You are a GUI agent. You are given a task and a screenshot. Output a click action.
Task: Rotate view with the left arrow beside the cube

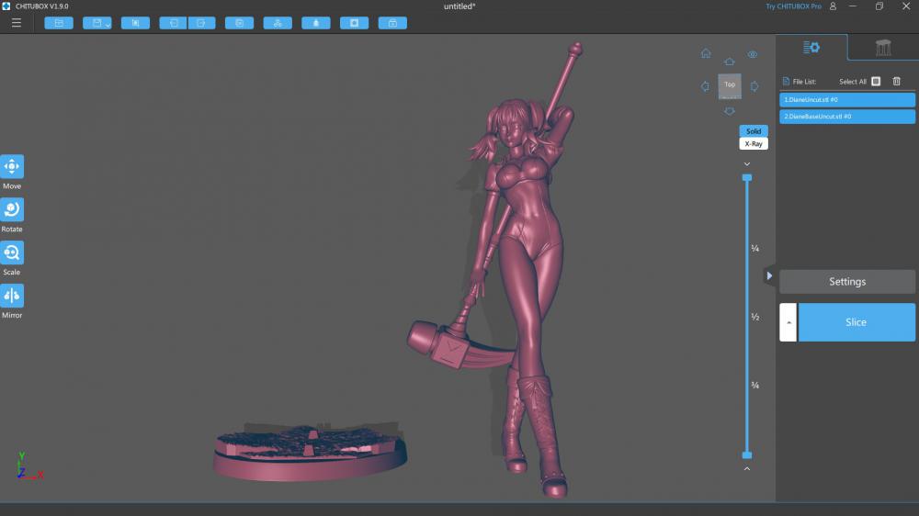pos(705,86)
